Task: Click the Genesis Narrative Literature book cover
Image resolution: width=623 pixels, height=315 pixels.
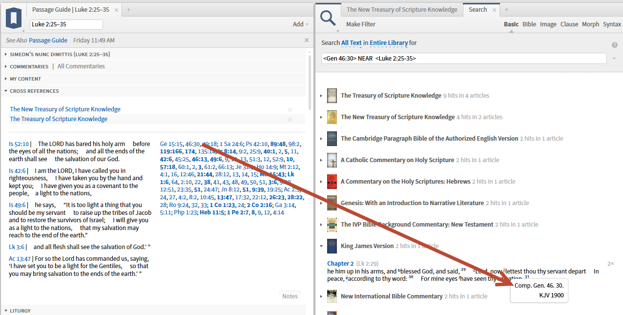Action: click(332, 203)
